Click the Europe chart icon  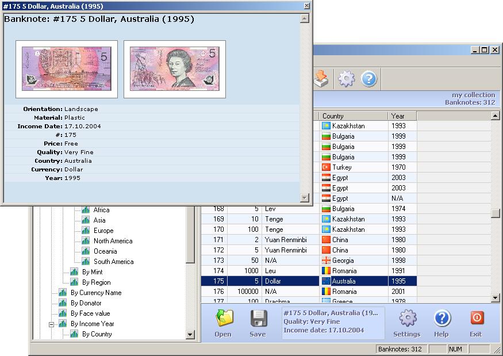[x=86, y=231]
